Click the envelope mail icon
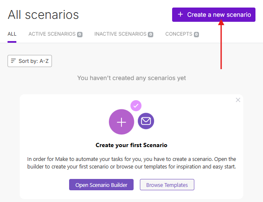 pos(146,121)
